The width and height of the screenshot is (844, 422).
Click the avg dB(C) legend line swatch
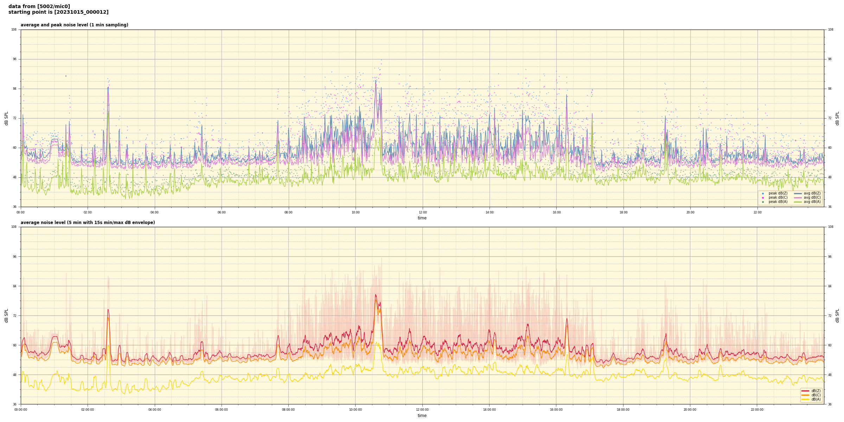[798, 198]
